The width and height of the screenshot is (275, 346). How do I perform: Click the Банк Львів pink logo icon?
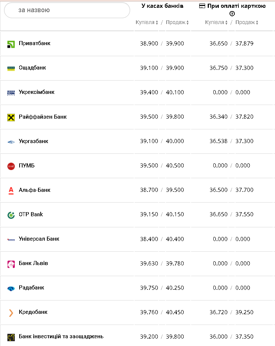(11, 264)
